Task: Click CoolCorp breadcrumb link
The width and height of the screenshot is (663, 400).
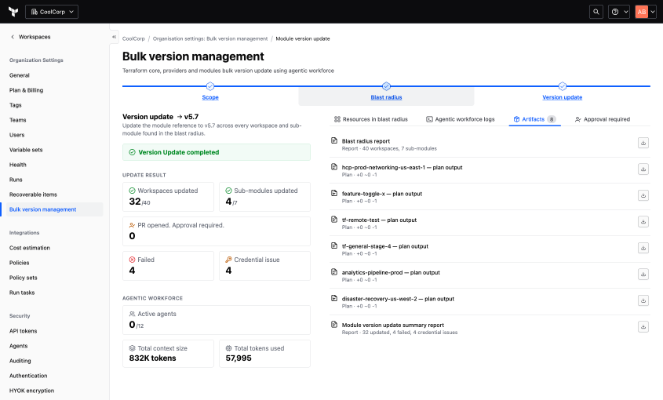Action: pos(133,38)
